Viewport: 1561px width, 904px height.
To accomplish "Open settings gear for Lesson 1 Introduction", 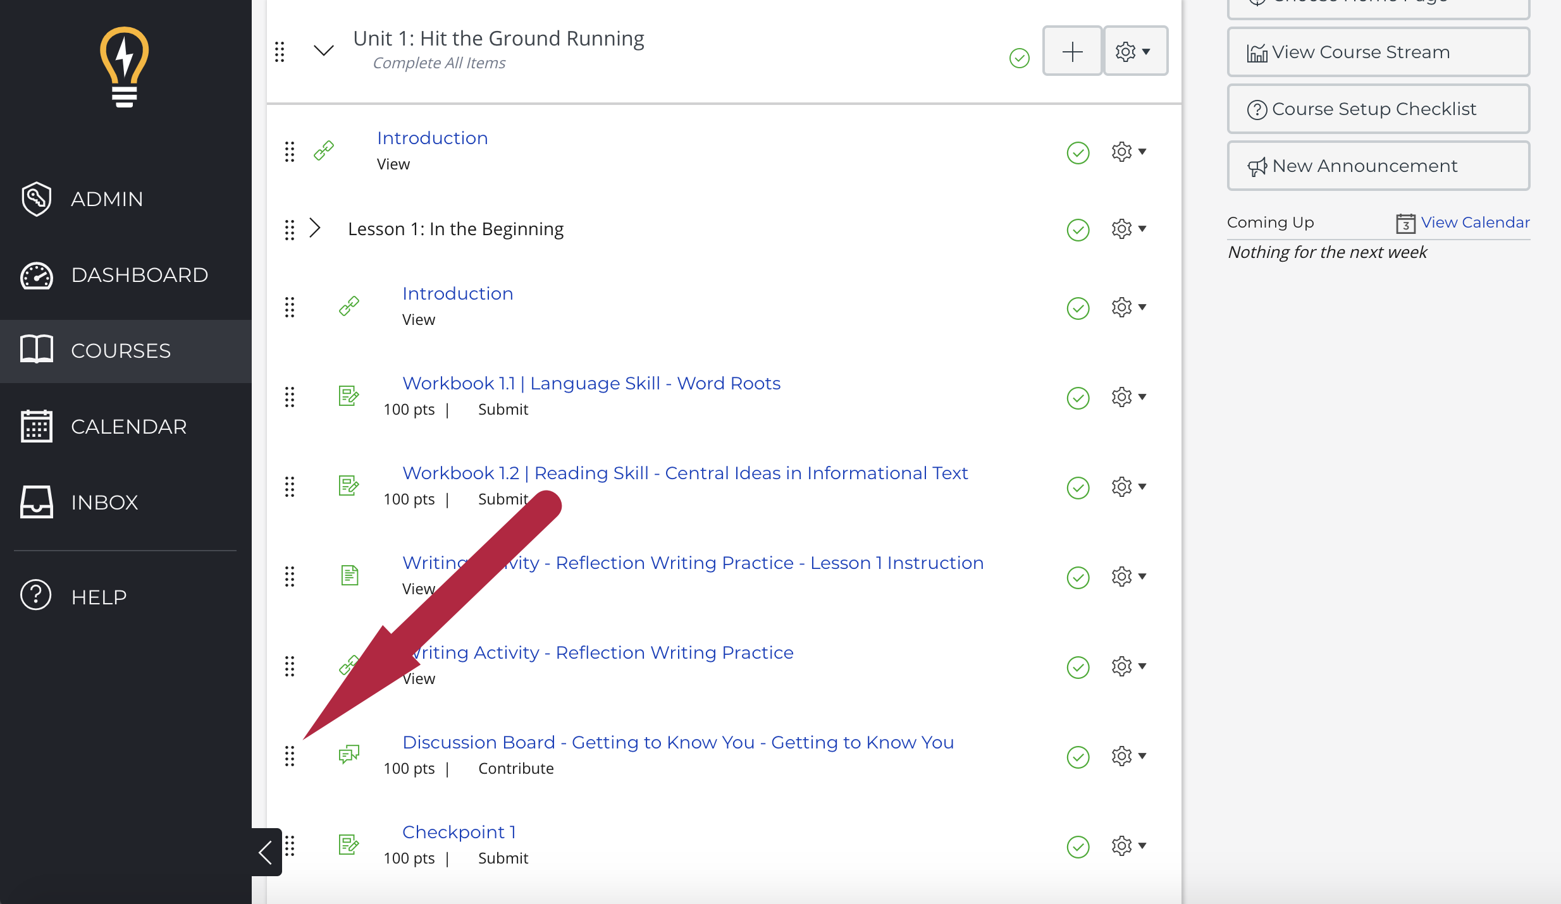I will [1129, 307].
